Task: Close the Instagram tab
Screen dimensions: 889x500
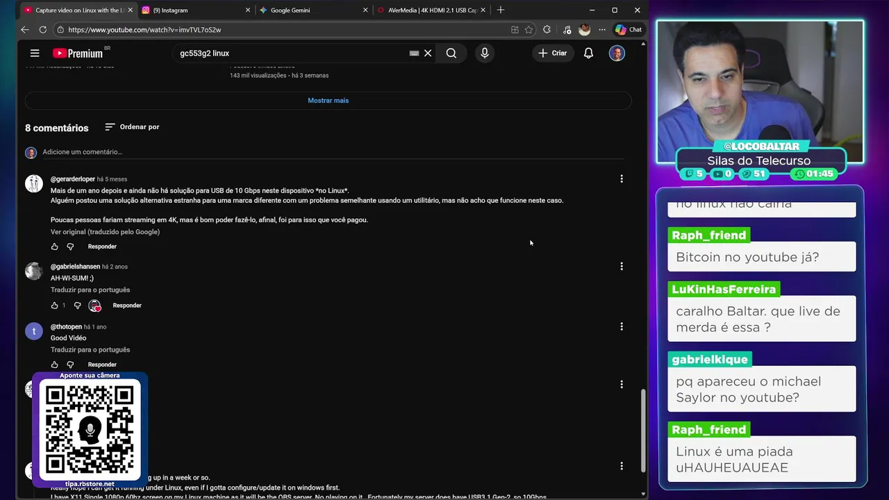Action: [248, 10]
